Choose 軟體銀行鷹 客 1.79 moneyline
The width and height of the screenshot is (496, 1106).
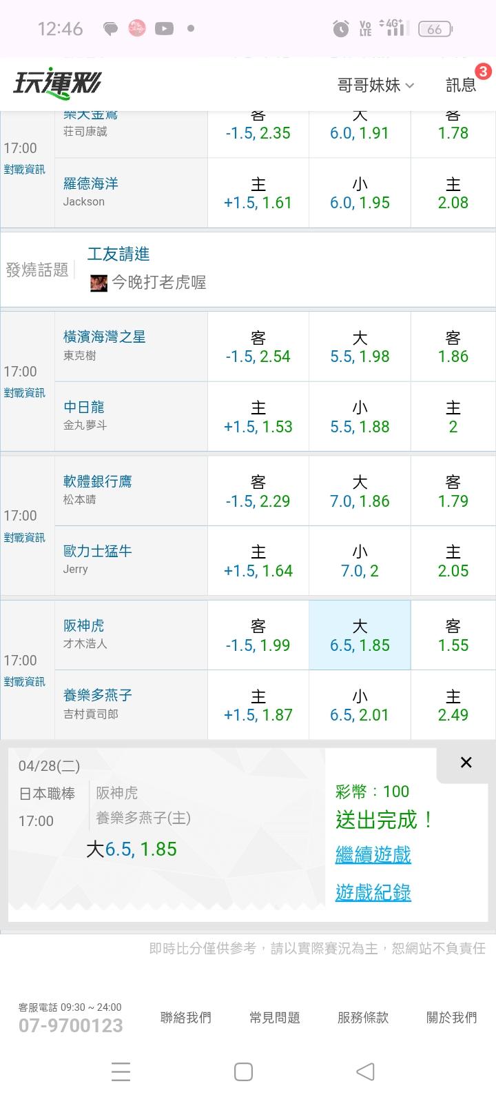click(453, 491)
